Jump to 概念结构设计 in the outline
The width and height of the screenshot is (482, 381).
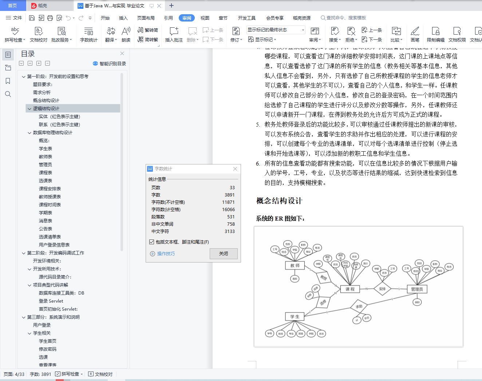coord(46,101)
